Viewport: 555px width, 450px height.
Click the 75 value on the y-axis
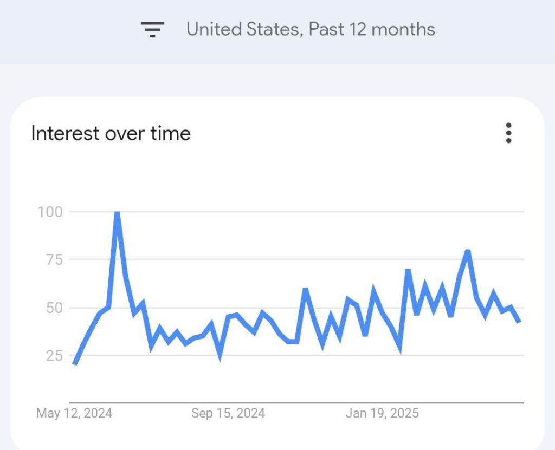point(53,259)
